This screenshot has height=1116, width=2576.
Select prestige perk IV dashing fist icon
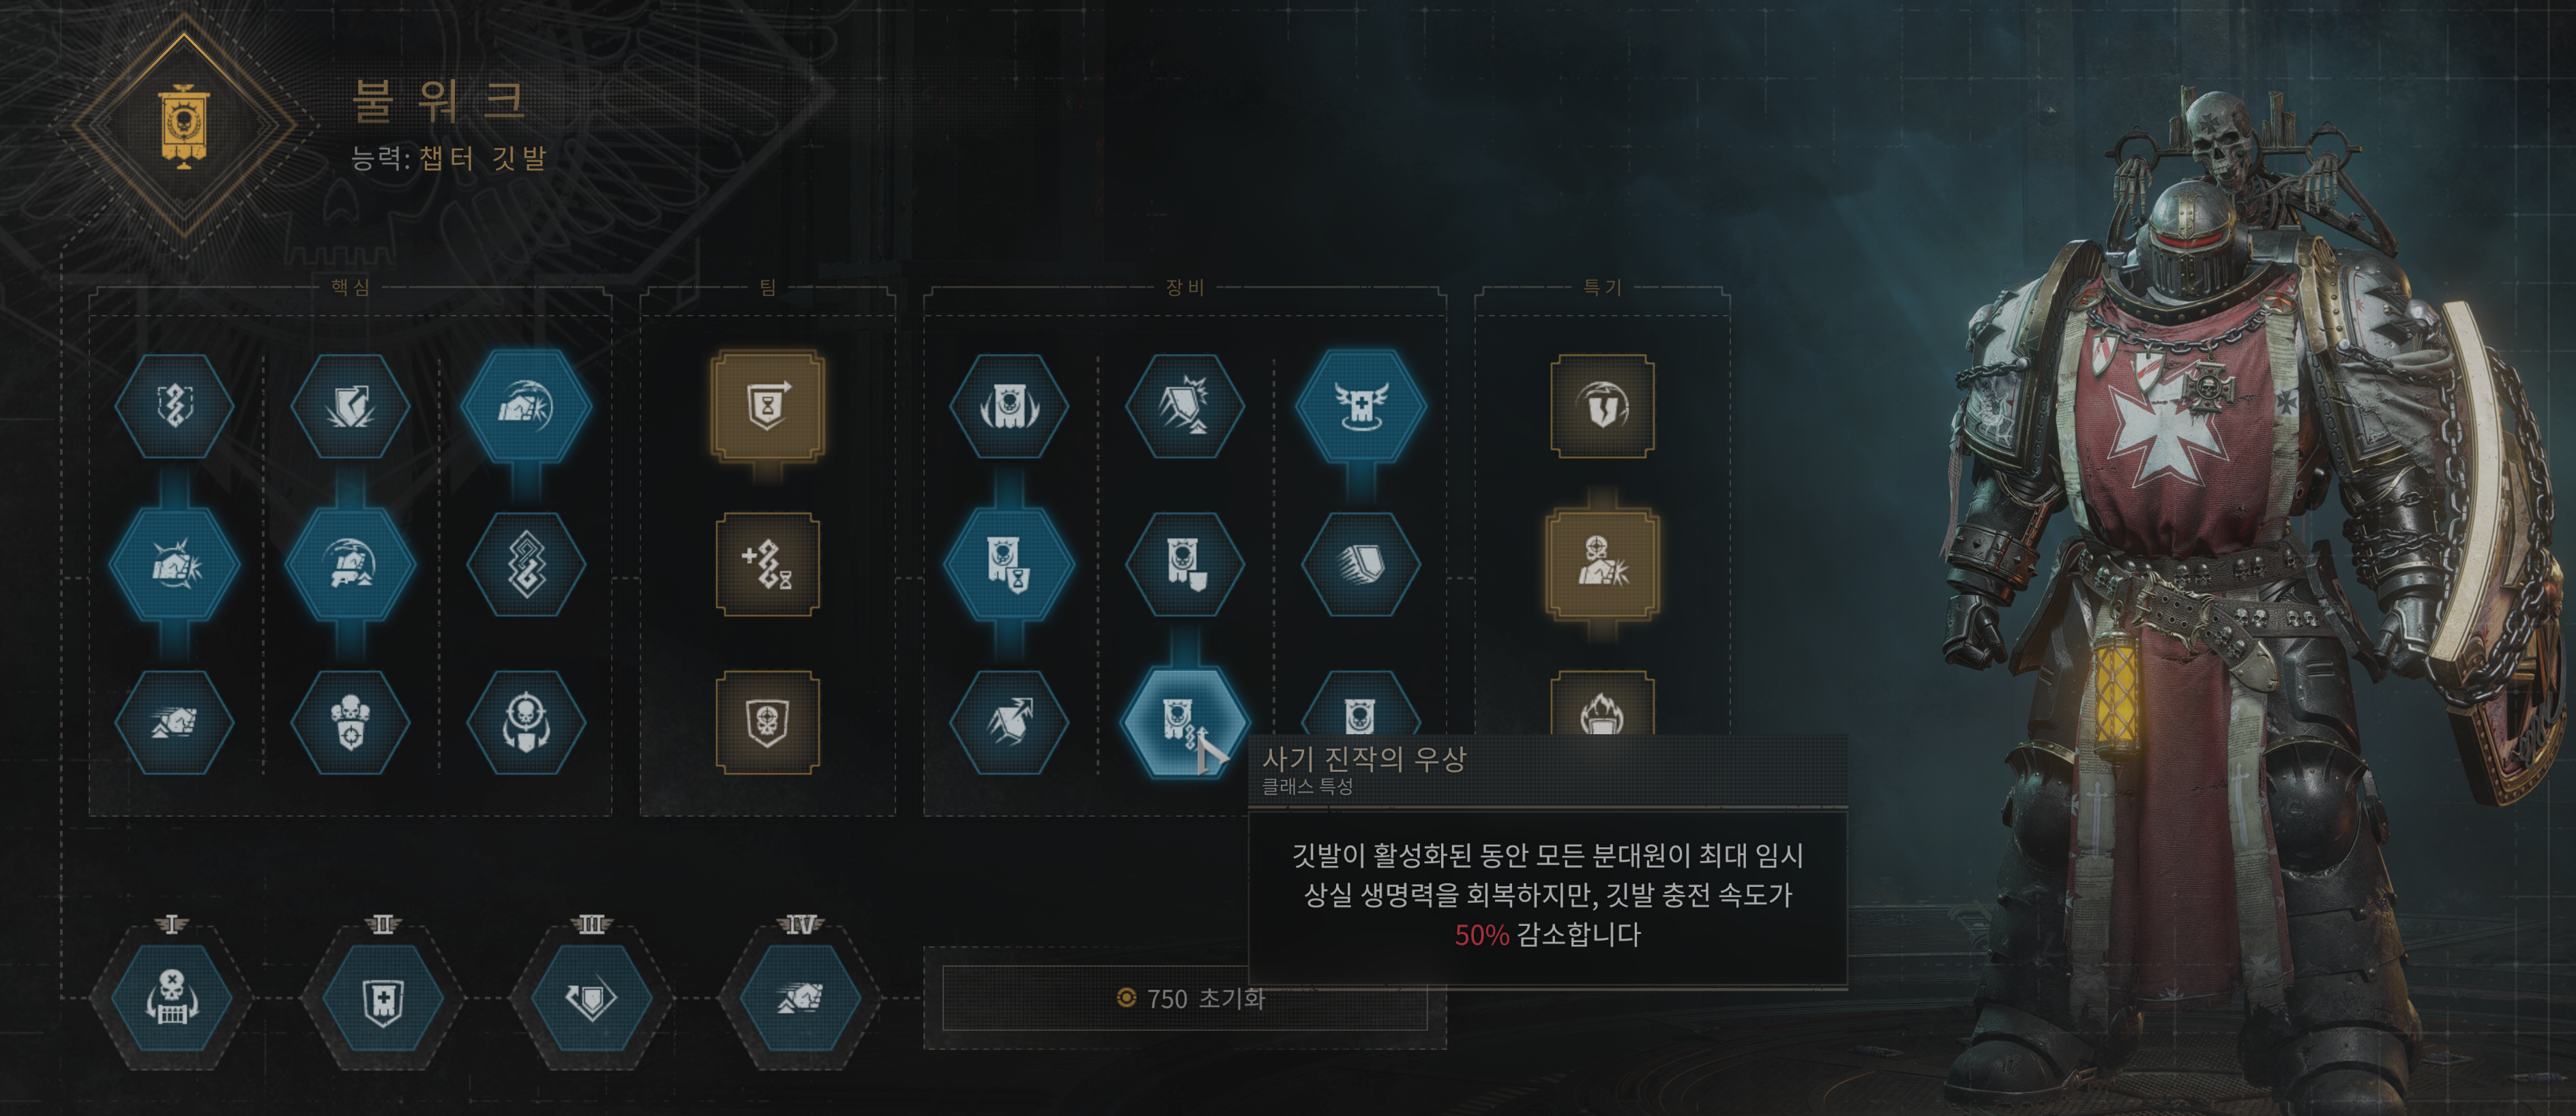click(x=800, y=997)
